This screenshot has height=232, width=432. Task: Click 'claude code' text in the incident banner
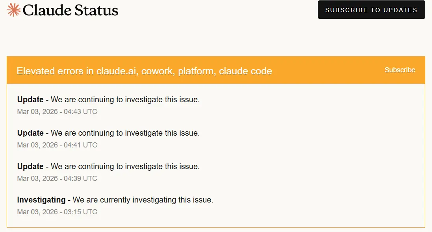[x=245, y=71]
